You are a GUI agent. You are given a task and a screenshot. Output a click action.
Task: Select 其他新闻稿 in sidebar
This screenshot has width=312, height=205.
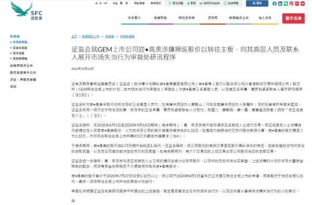tap(20, 58)
